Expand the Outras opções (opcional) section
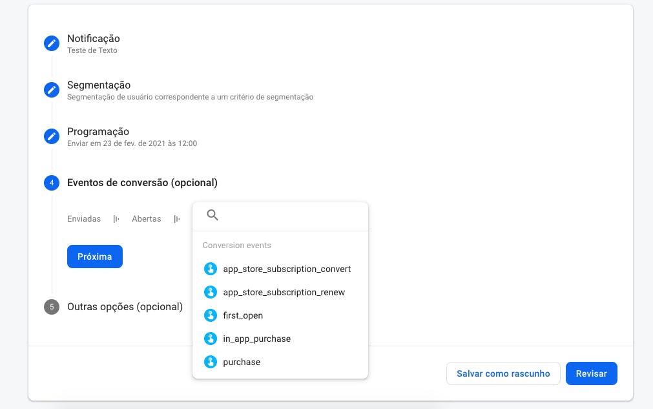This screenshot has height=409, width=653. coord(125,307)
